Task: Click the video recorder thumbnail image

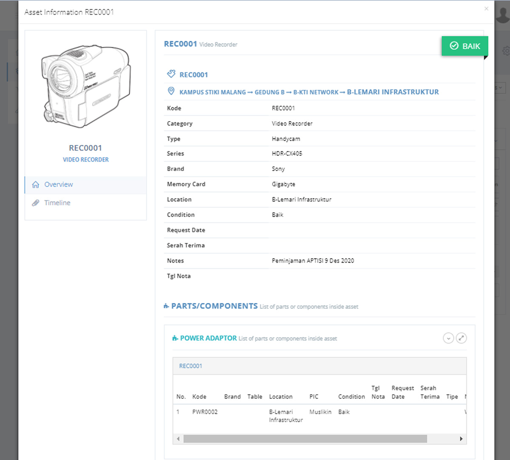Action: [86, 87]
